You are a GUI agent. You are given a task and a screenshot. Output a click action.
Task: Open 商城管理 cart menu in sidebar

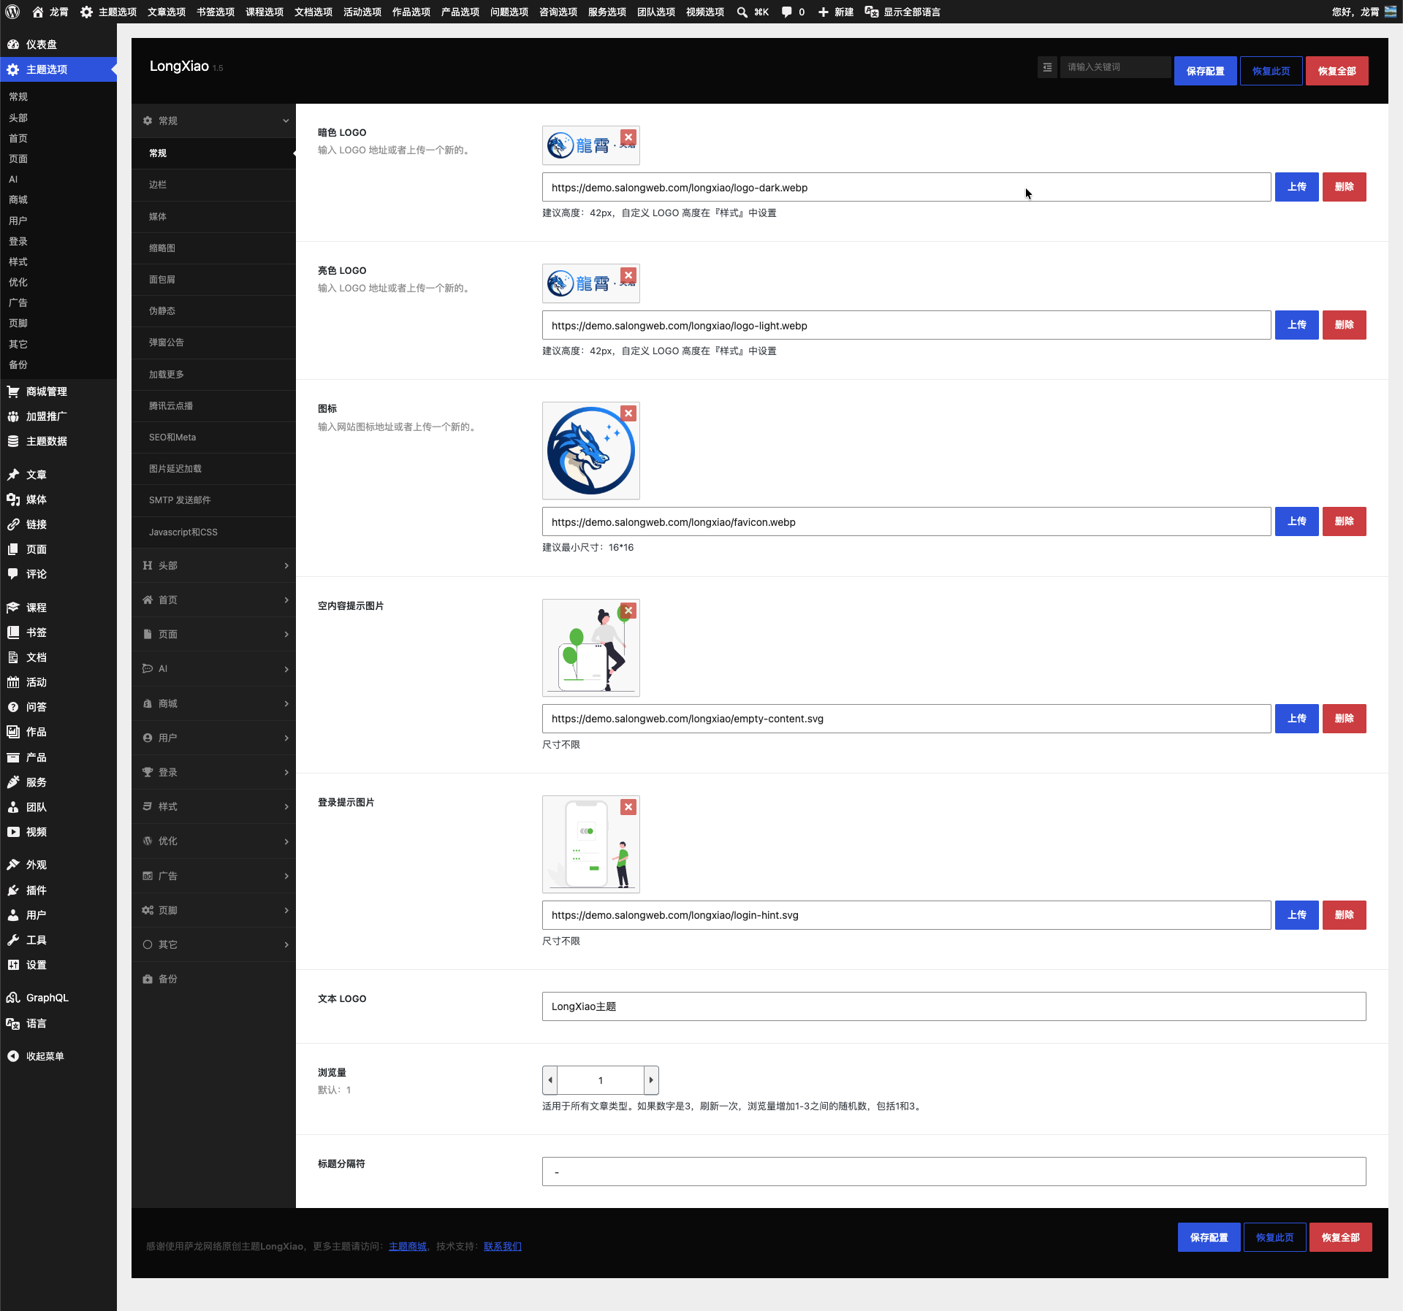point(58,391)
